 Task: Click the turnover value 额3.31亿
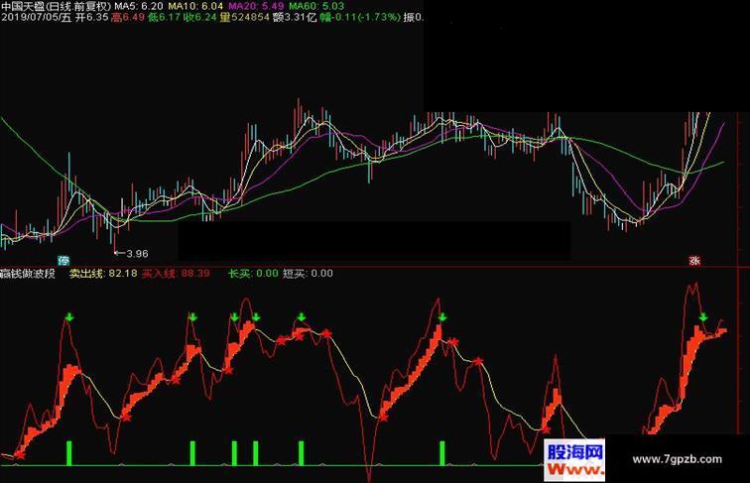(295, 18)
